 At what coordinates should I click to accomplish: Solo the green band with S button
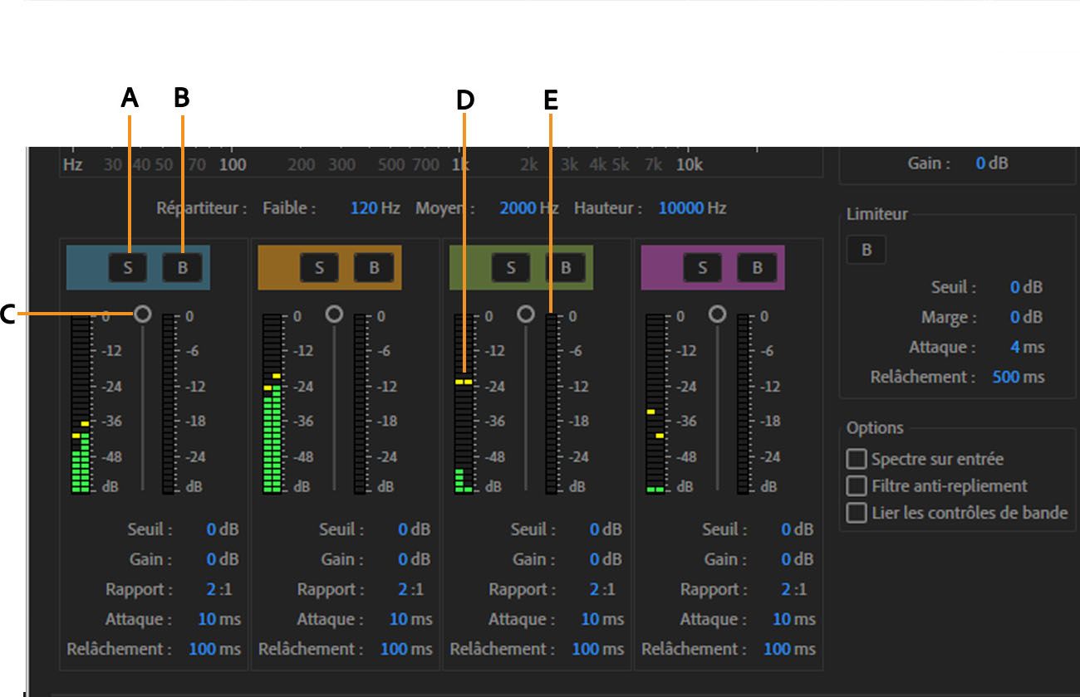[x=511, y=268]
